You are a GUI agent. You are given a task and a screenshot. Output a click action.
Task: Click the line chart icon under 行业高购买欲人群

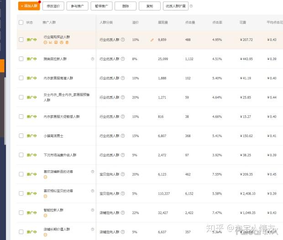coord(51,42)
